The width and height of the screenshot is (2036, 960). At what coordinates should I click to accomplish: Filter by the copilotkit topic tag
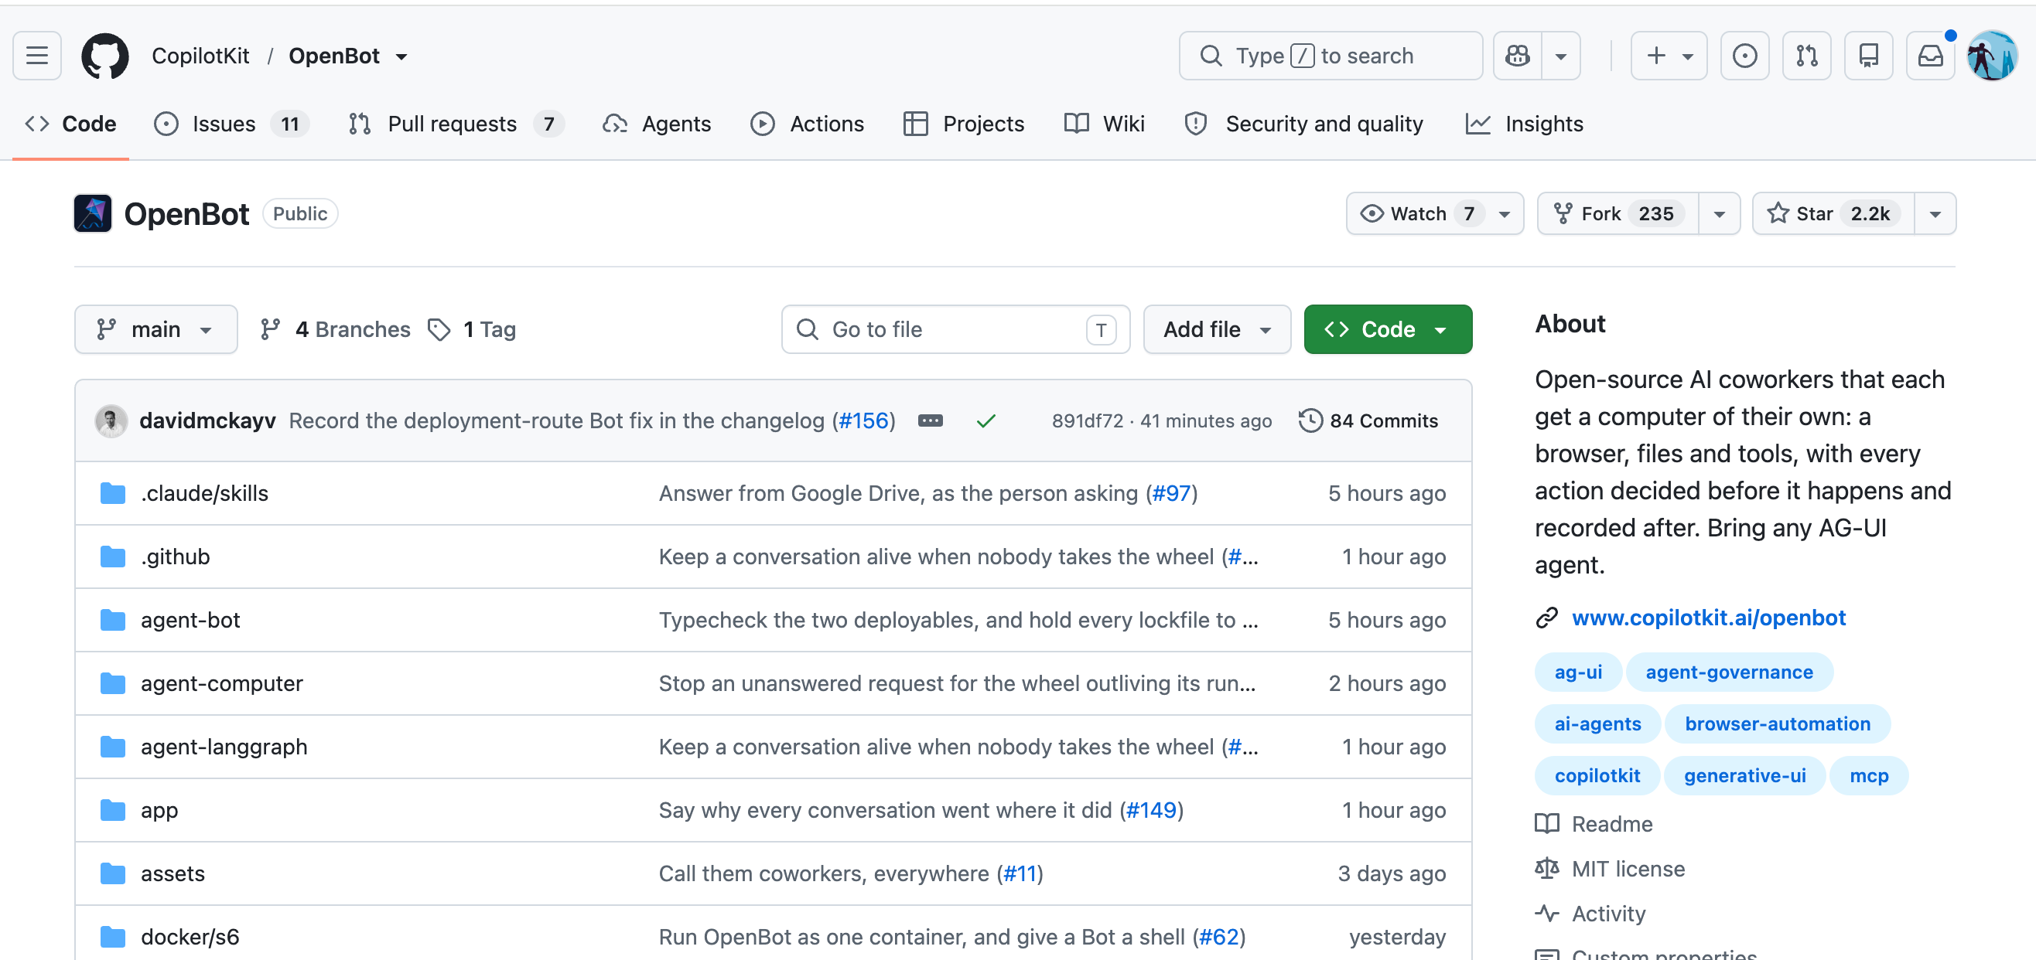click(x=1597, y=776)
